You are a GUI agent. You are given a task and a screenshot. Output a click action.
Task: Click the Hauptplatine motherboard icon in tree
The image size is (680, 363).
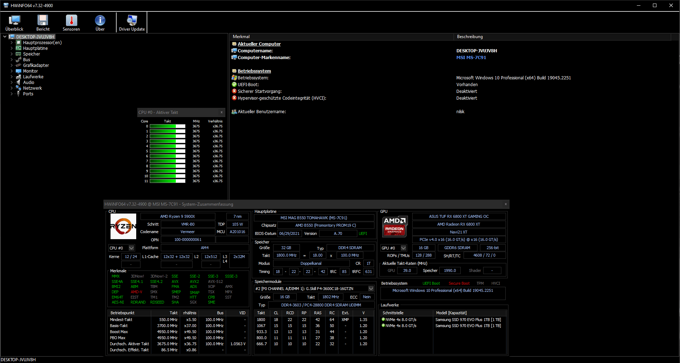click(x=19, y=48)
